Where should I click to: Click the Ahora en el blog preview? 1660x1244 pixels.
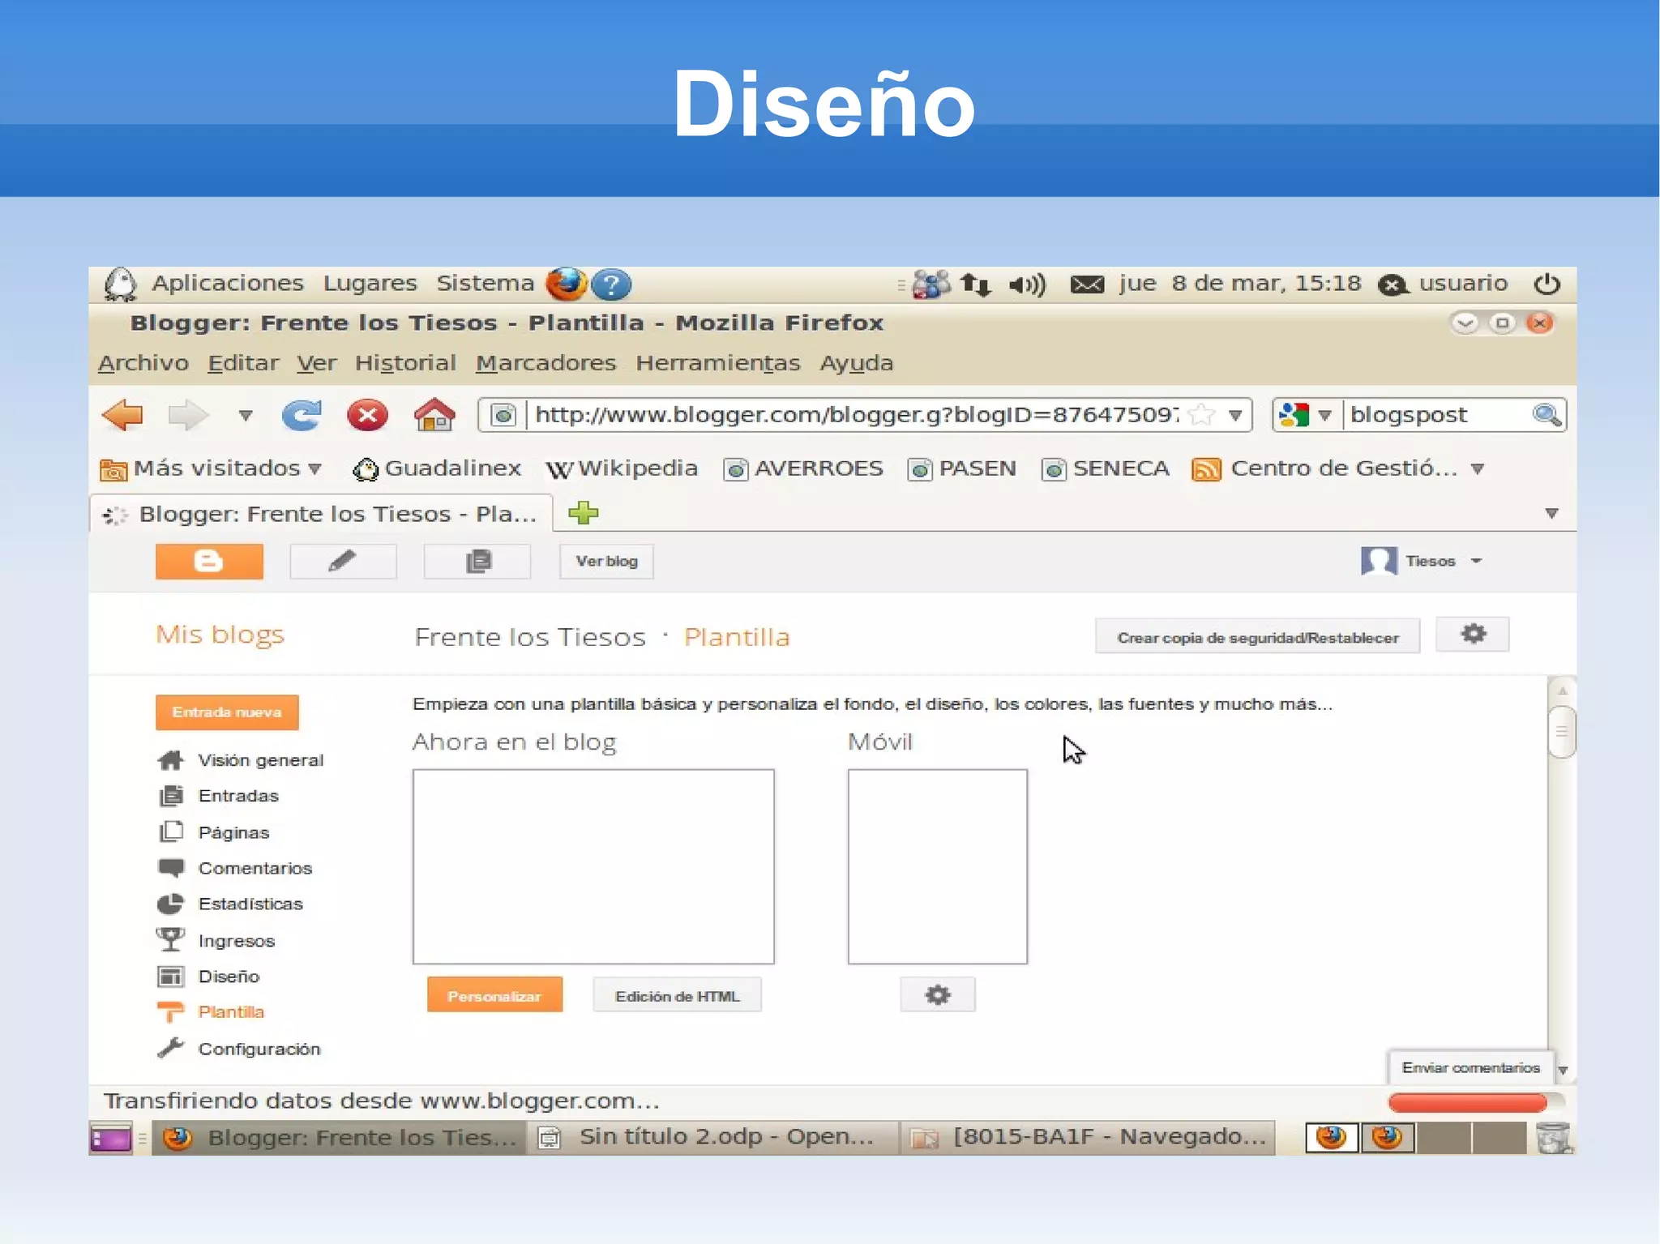593,866
